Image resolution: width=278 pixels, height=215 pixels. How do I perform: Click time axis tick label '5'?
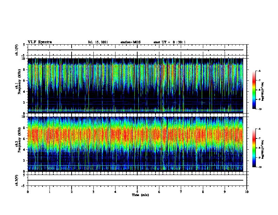(x=137, y=192)
